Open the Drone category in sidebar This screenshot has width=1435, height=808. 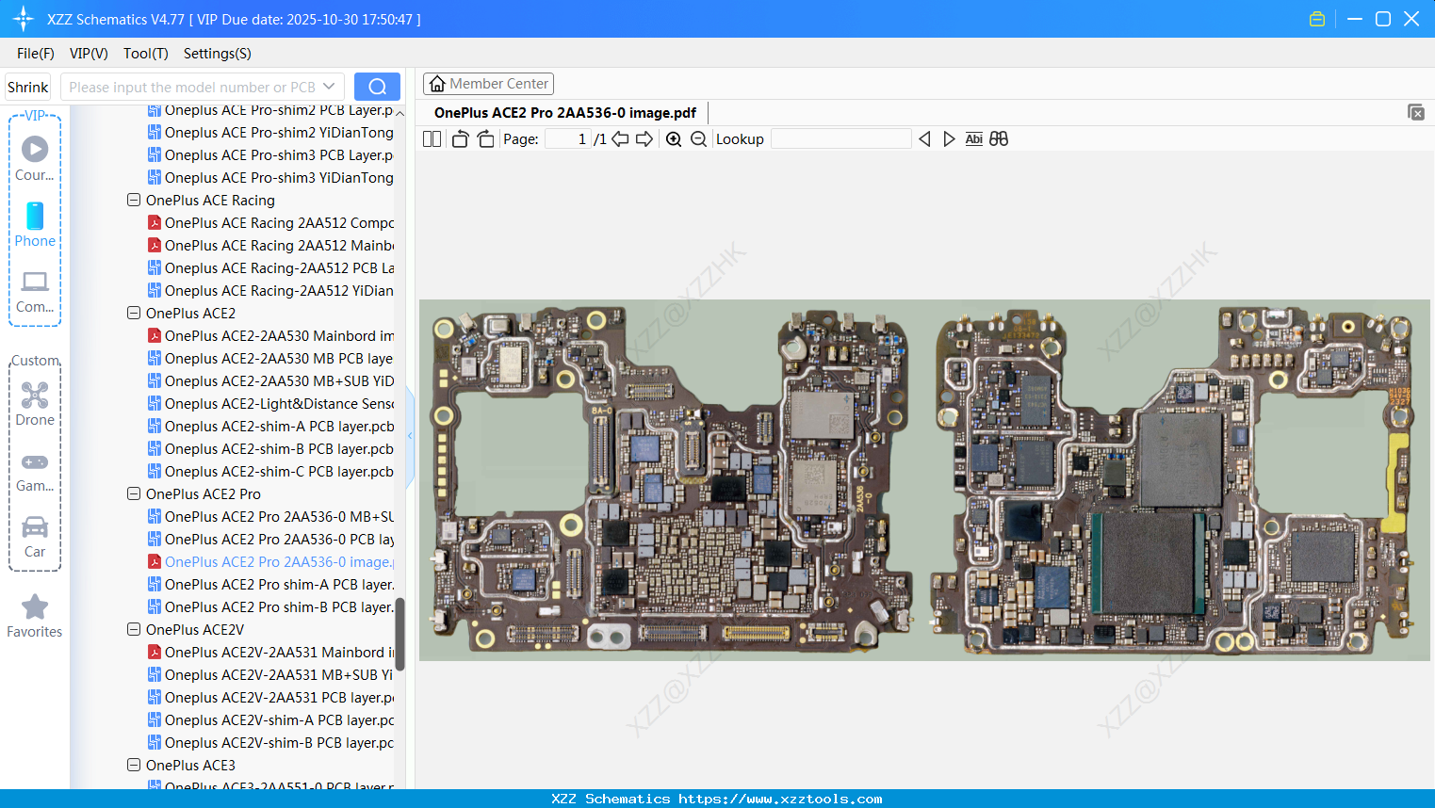click(x=35, y=404)
